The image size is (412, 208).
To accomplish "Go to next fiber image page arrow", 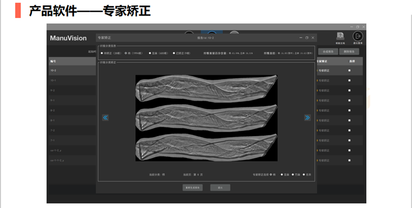I will (307, 118).
